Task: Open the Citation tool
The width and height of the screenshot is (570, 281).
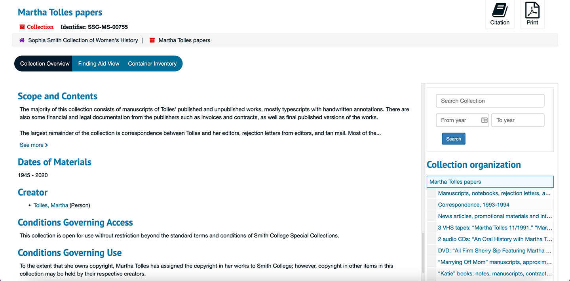Action: (x=500, y=14)
